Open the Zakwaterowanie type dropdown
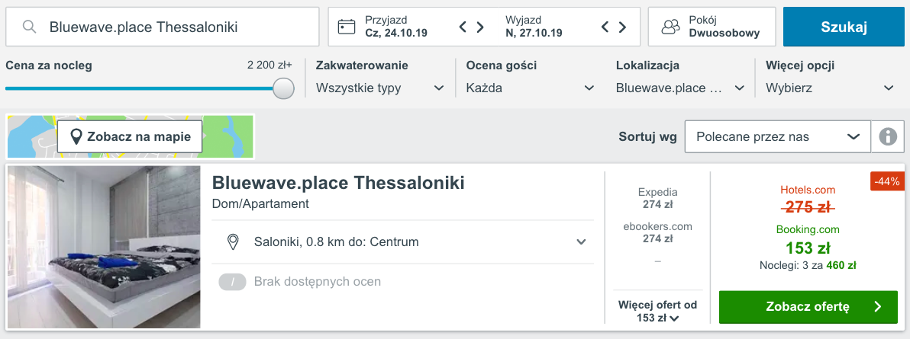910x339 pixels. click(x=380, y=88)
